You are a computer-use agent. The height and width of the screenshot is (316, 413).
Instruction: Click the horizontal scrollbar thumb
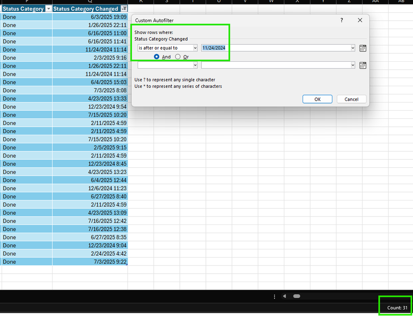click(297, 296)
